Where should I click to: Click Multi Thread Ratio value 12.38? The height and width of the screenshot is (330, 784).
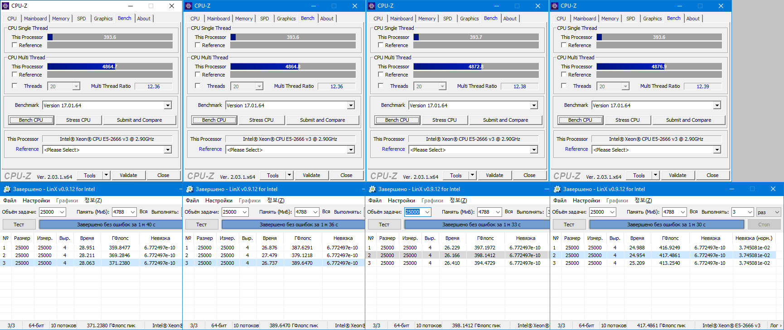pyautogui.click(x=520, y=86)
